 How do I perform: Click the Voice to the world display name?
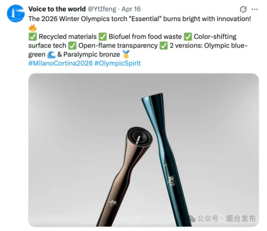57,9
